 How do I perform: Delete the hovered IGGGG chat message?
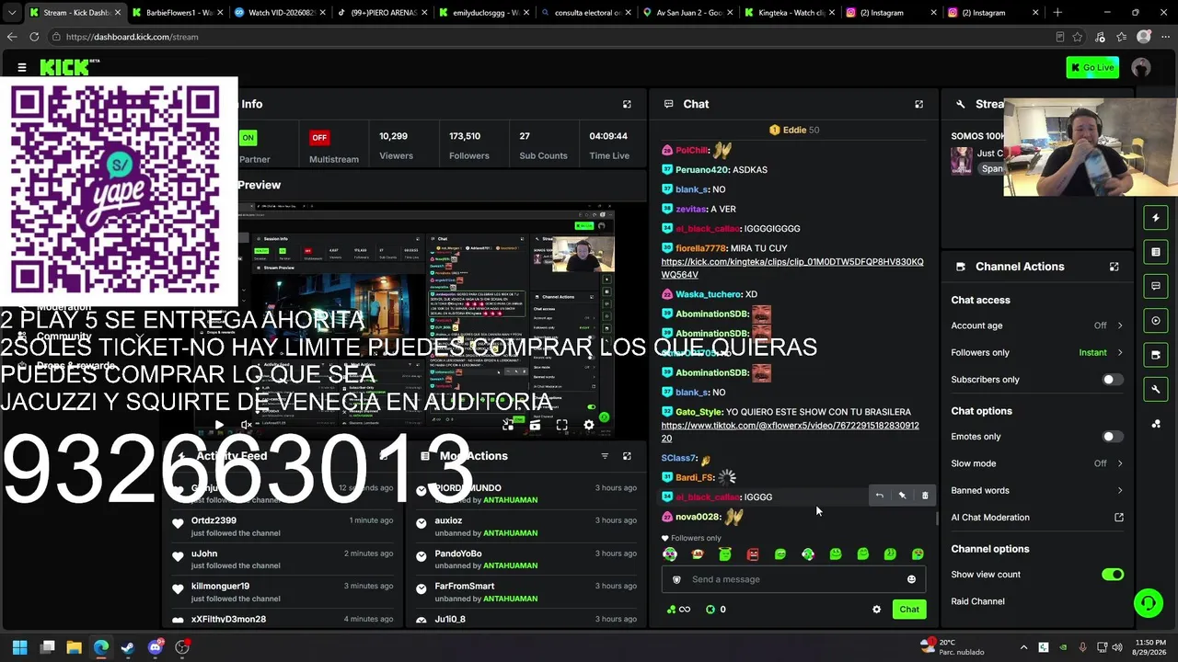(x=925, y=496)
